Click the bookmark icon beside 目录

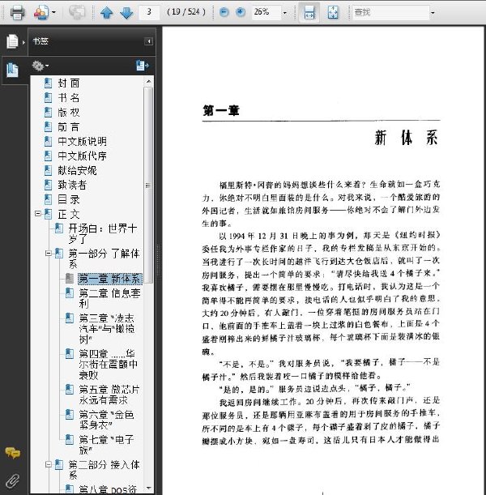[x=48, y=199]
